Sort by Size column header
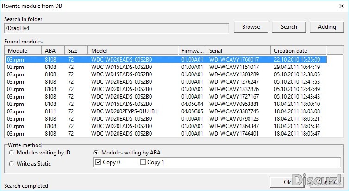The image size is (349, 191). (x=76, y=50)
